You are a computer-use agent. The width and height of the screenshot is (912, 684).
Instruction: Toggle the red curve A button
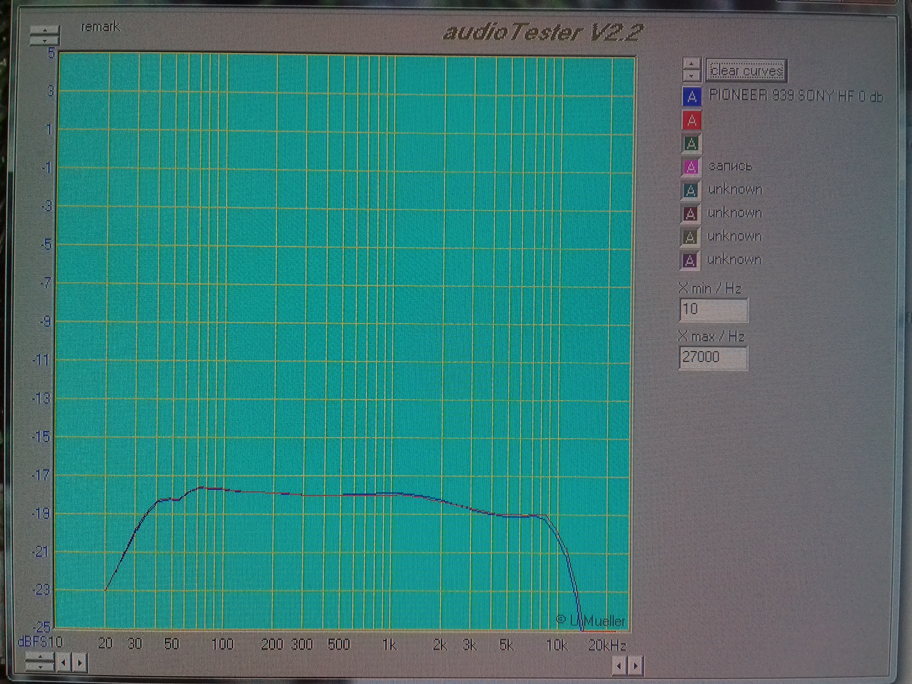[692, 120]
